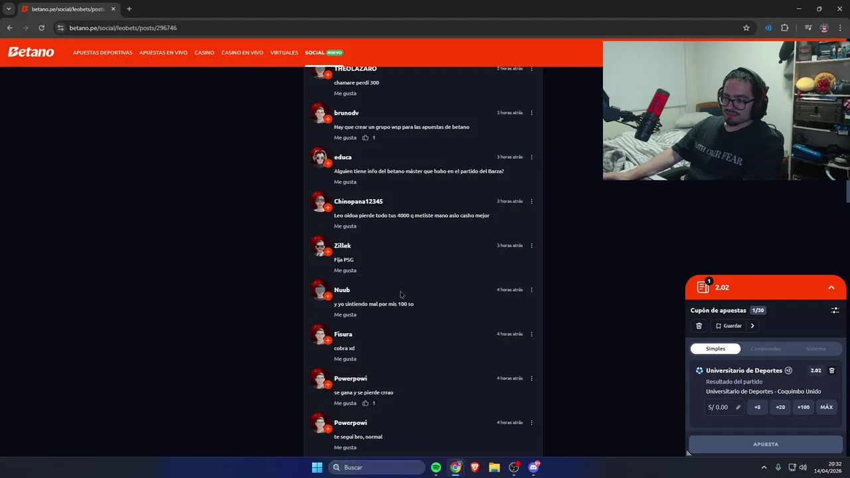
Task: Open Brave browser from the taskbar
Action: click(x=475, y=467)
